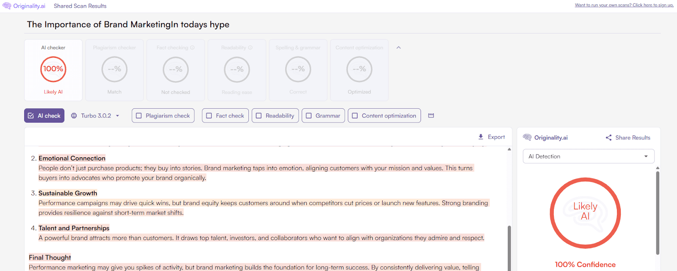Image resolution: width=677 pixels, height=271 pixels.
Task: Click the Emotional Connection heading
Action: click(72, 158)
